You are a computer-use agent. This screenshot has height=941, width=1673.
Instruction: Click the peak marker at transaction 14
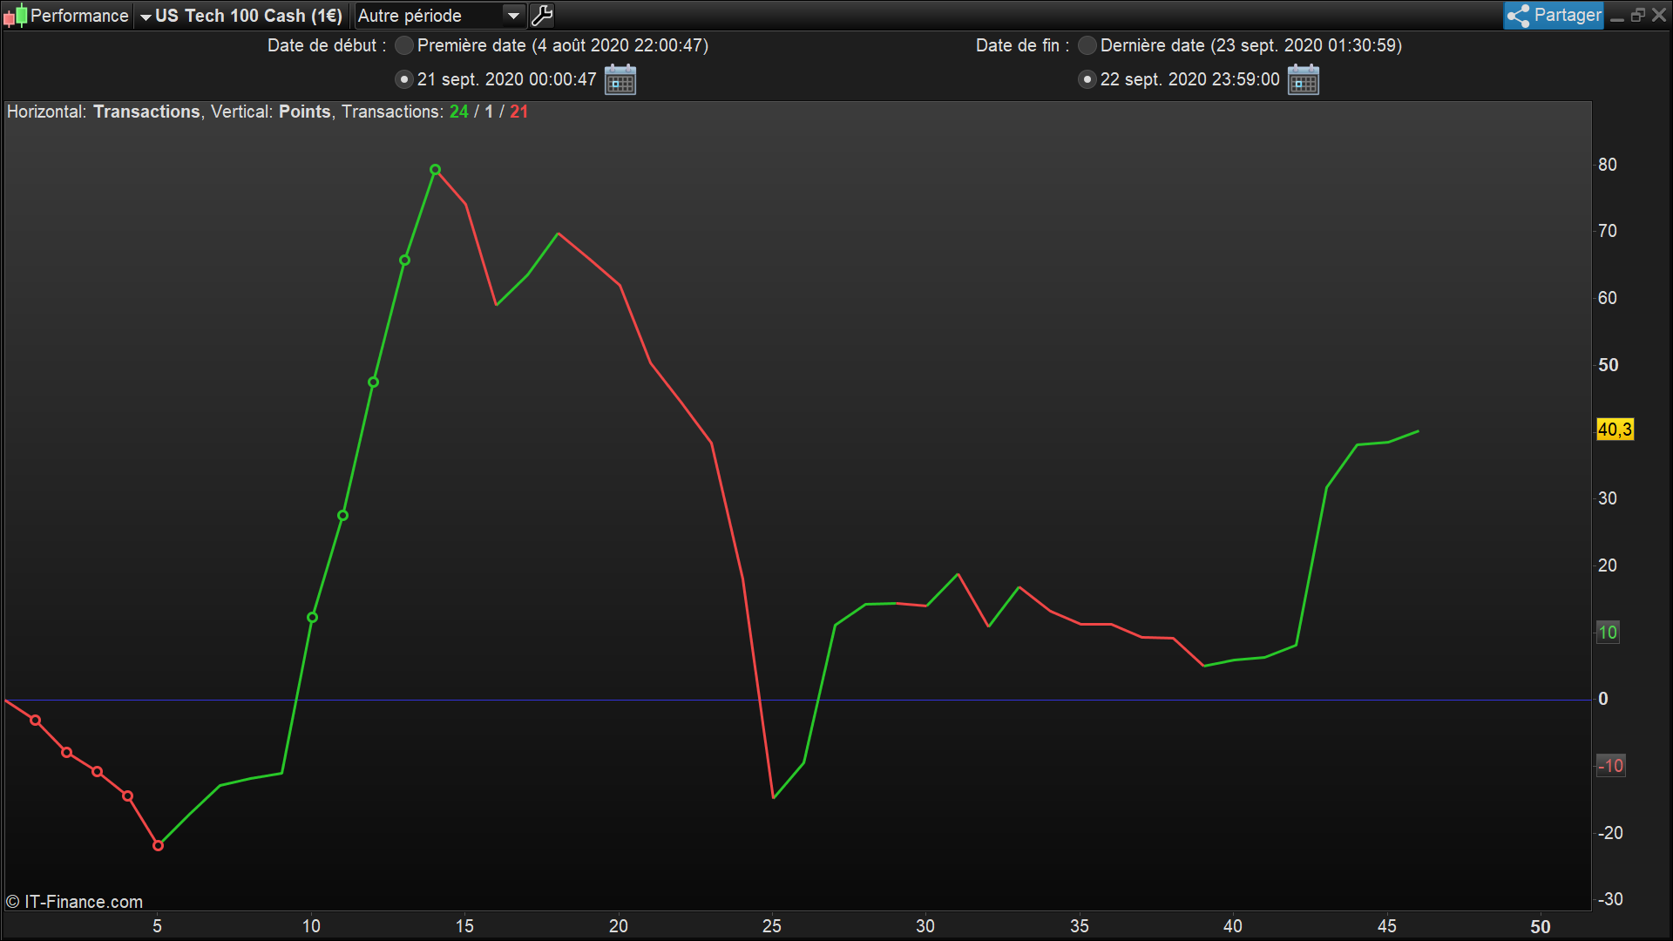[435, 170]
